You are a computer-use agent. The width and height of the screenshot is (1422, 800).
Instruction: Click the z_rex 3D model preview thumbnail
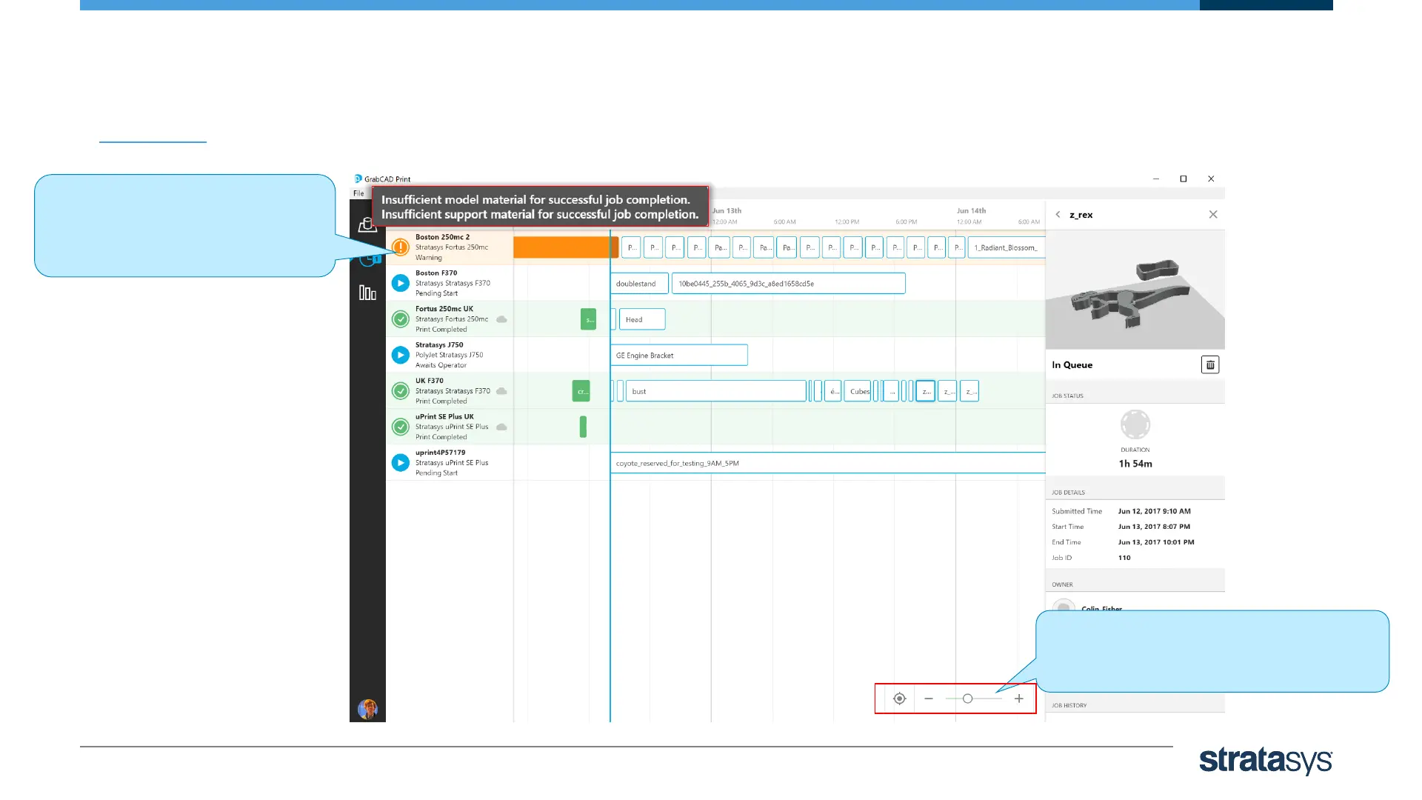[x=1135, y=290]
